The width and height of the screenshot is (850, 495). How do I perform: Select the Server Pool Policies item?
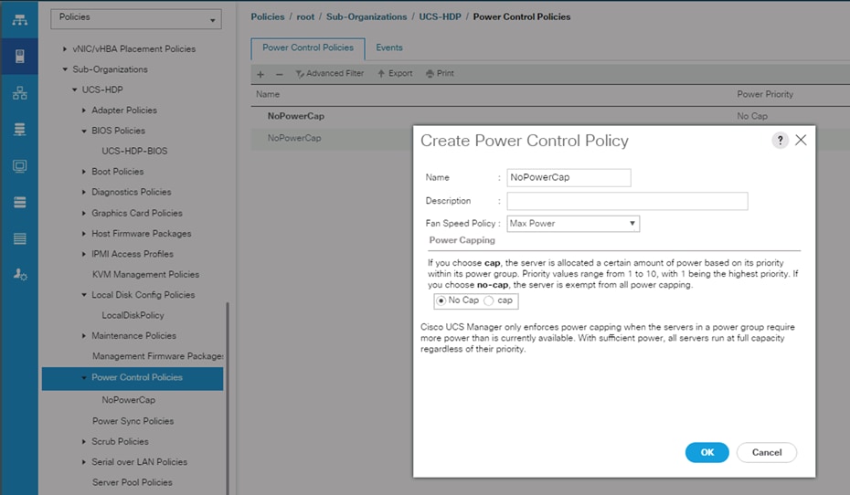(133, 482)
